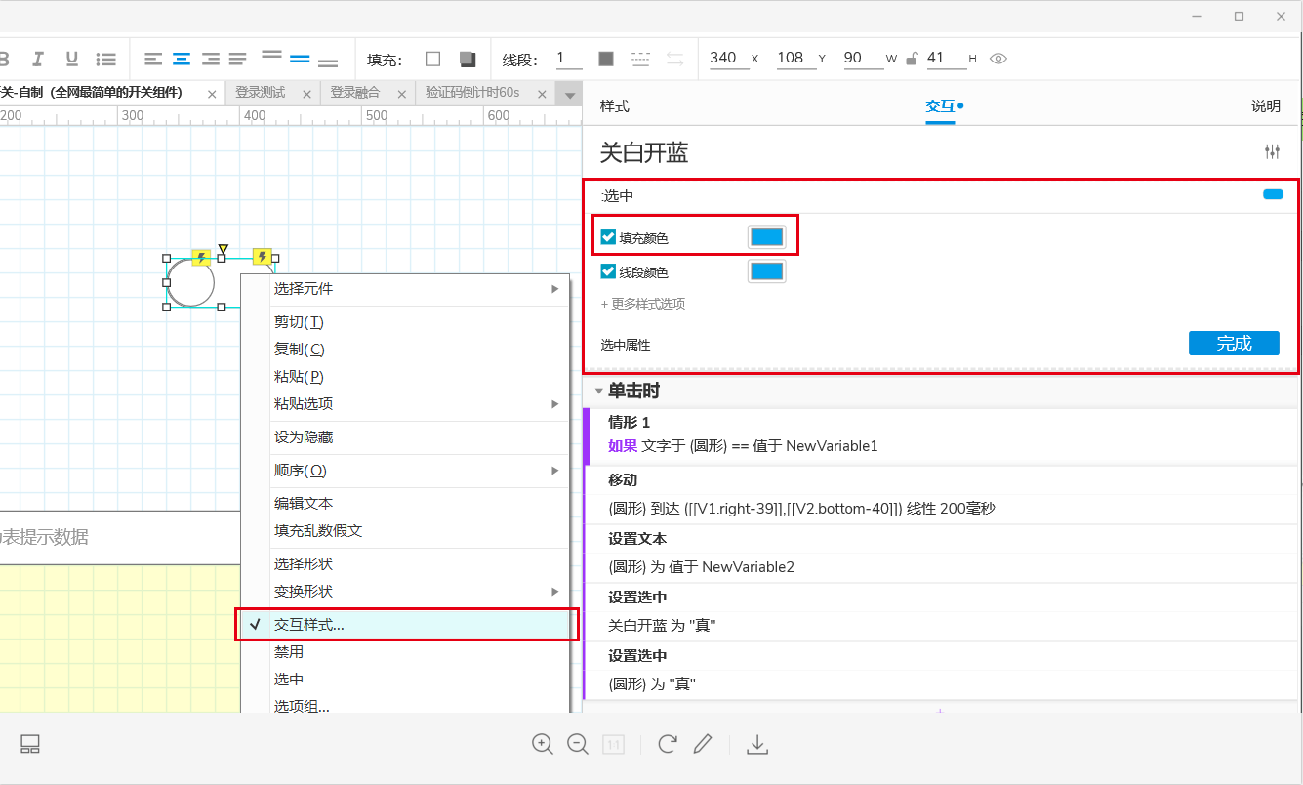The height and width of the screenshot is (785, 1303).
Task: Click the 完成 button
Action: [1233, 343]
